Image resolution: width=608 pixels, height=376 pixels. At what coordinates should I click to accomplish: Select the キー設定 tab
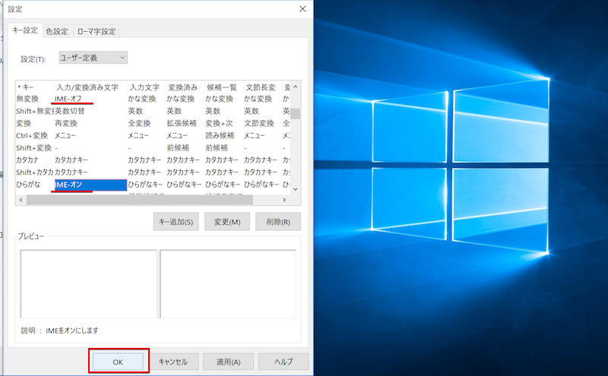24,30
